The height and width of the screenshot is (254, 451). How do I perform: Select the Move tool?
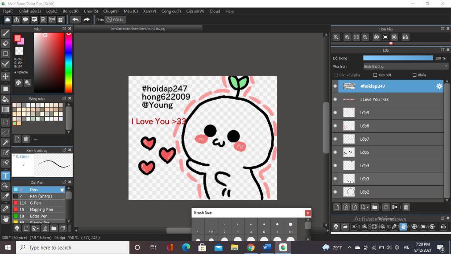tap(5, 76)
